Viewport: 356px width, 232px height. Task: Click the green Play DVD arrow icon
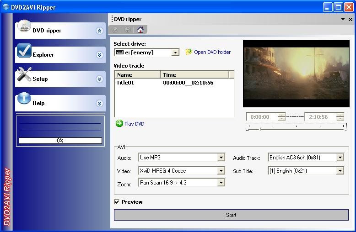119,123
